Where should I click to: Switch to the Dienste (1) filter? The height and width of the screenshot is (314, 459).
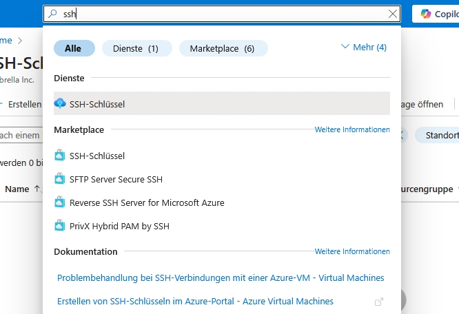click(136, 49)
